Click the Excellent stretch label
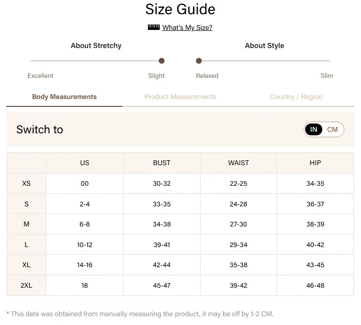Viewport: 361px width, 325px height. point(40,76)
